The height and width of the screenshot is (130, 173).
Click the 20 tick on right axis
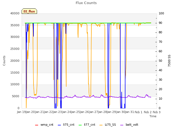tap(160, 89)
